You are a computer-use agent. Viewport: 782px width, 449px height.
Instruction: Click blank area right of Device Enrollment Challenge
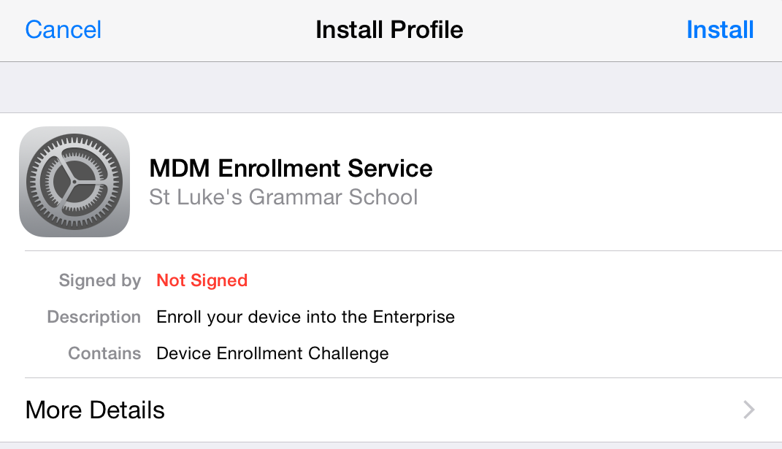pos(584,353)
